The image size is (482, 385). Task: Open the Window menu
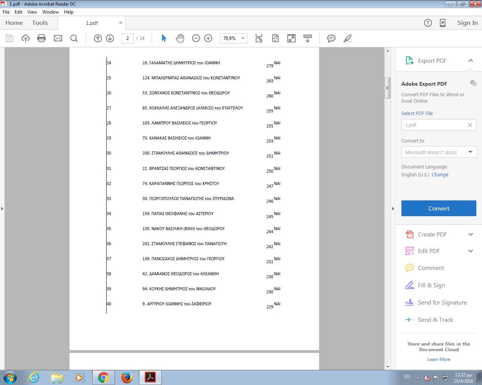pos(50,12)
